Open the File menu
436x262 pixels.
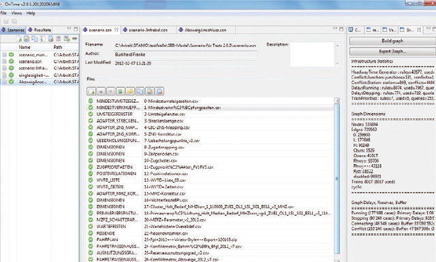pos(3,13)
